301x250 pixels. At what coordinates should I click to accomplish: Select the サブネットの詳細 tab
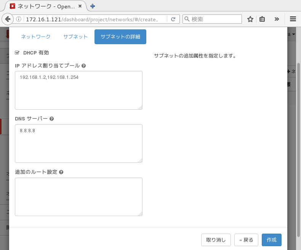[120, 37]
